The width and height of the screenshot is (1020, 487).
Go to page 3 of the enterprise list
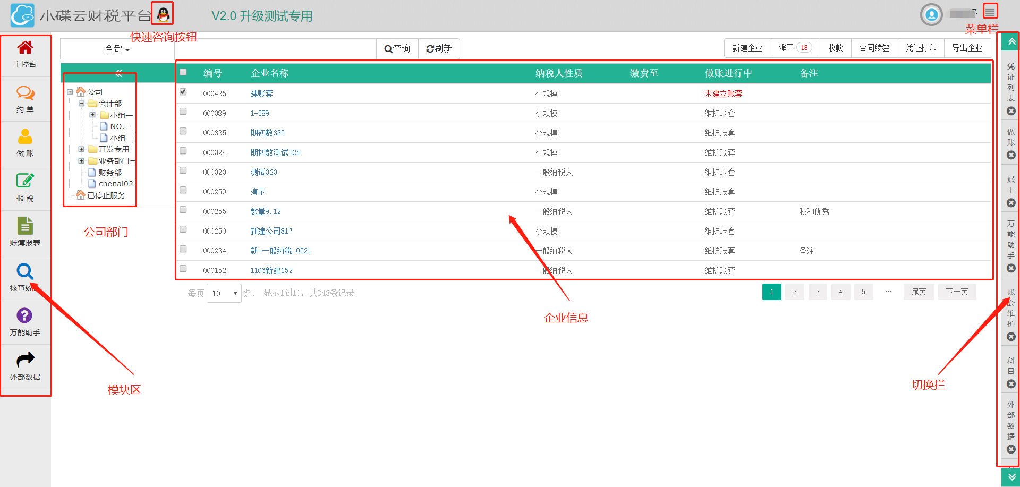(x=818, y=292)
